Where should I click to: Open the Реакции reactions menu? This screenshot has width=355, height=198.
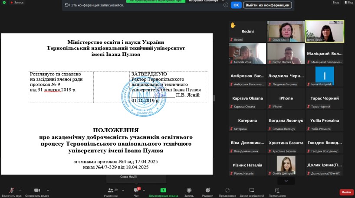pyautogui.click(x=207, y=191)
